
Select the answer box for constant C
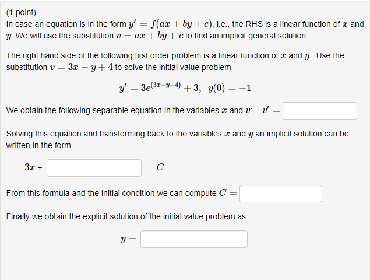(281, 194)
